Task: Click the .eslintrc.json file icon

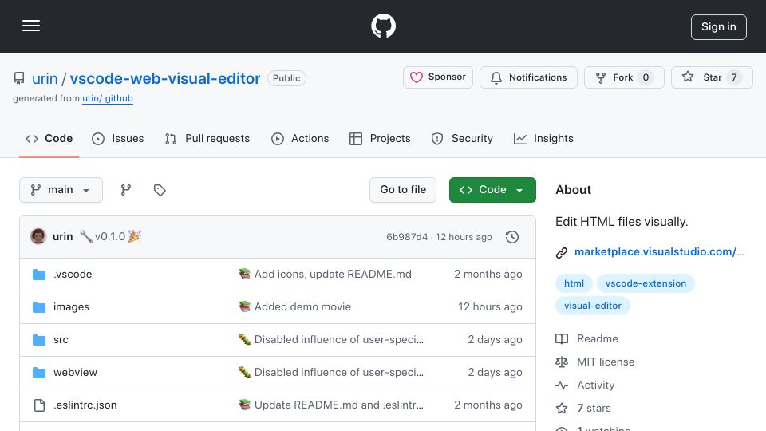Action: (39, 405)
